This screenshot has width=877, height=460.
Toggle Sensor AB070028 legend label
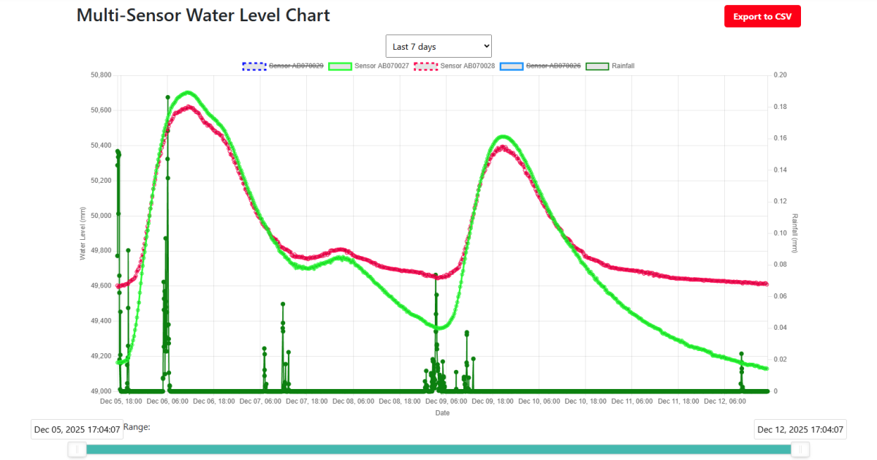coord(467,66)
